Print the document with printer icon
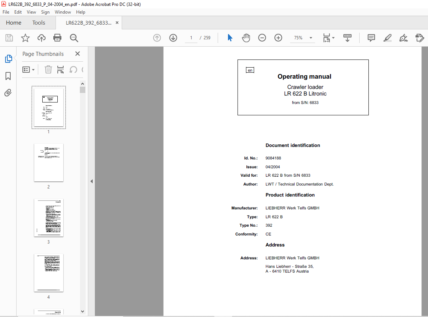 (57, 38)
